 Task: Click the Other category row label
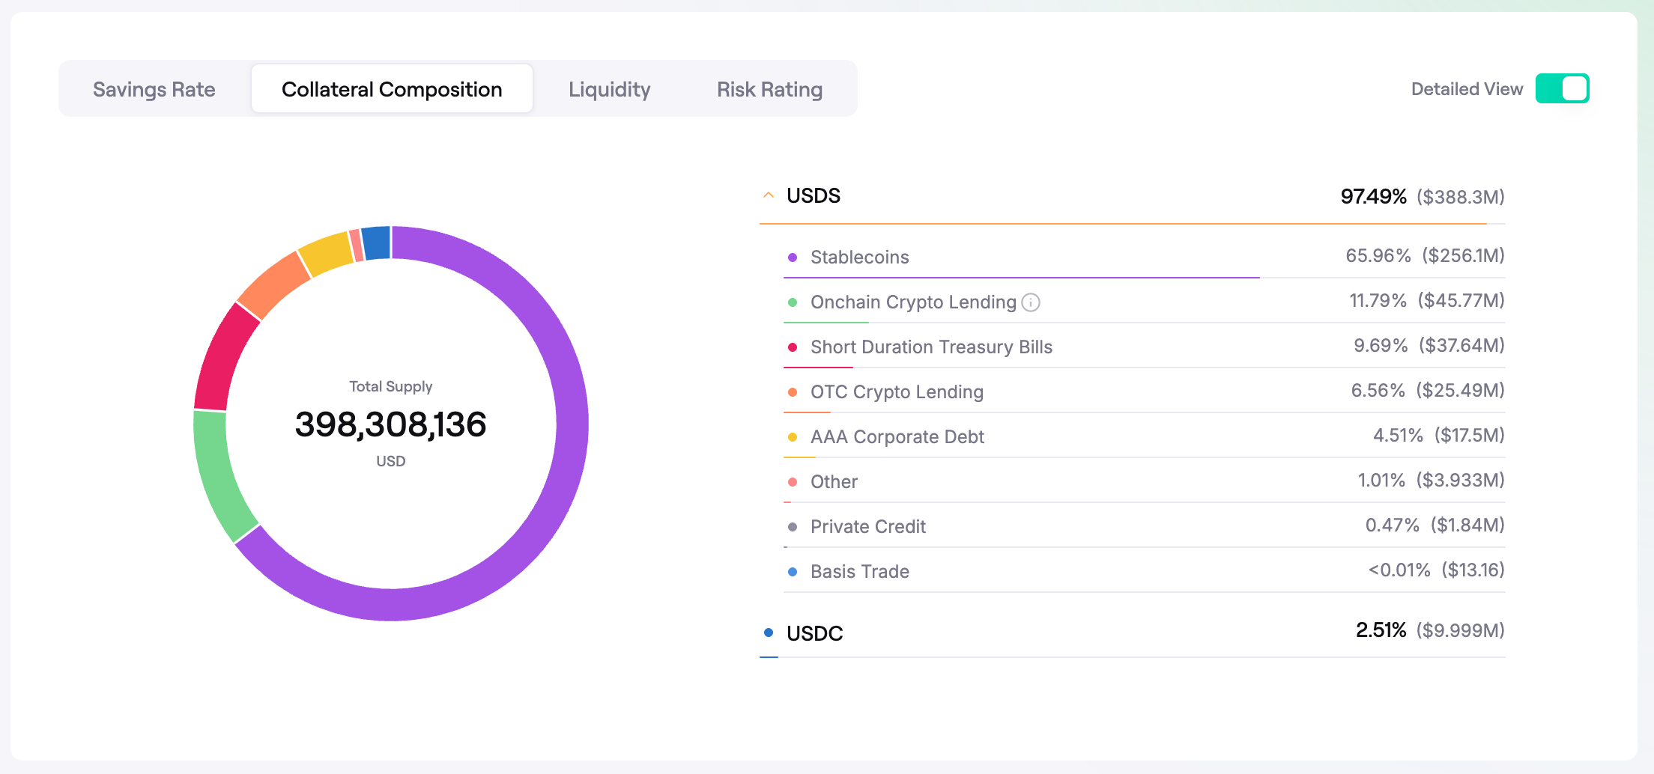[834, 482]
